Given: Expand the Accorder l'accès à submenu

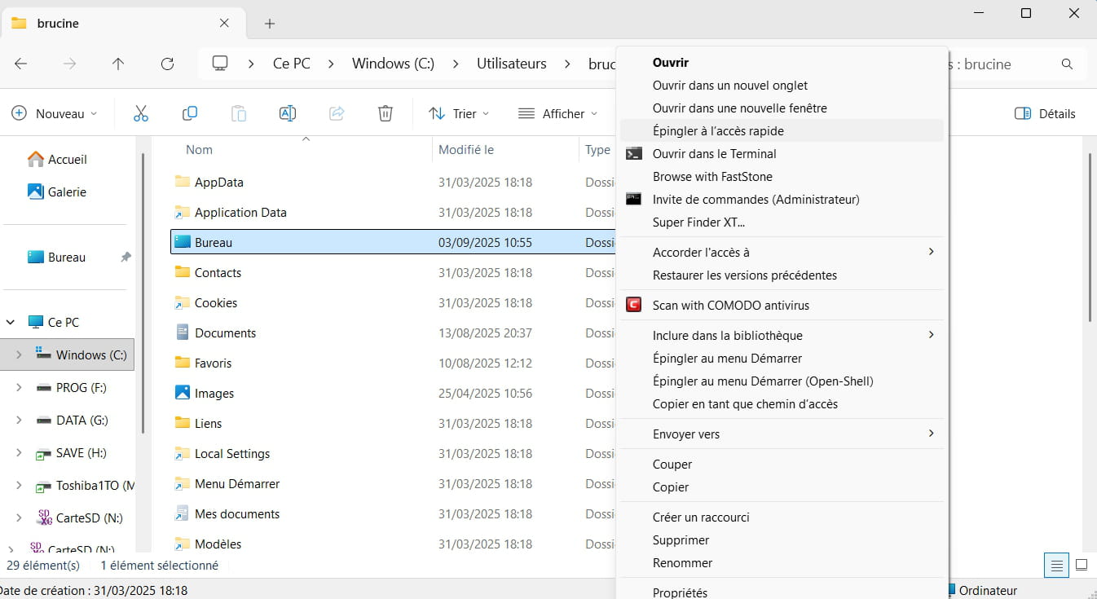Looking at the screenshot, I should [x=931, y=252].
